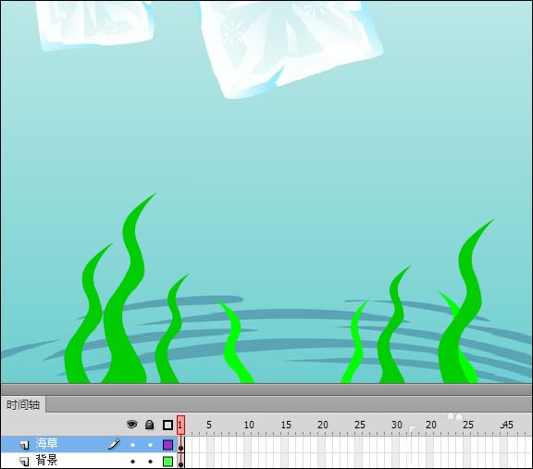Click the 海草 layer page icon
Image resolution: width=533 pixels, height=469 pixels.
pyautogui.click(x=24, y=445)
